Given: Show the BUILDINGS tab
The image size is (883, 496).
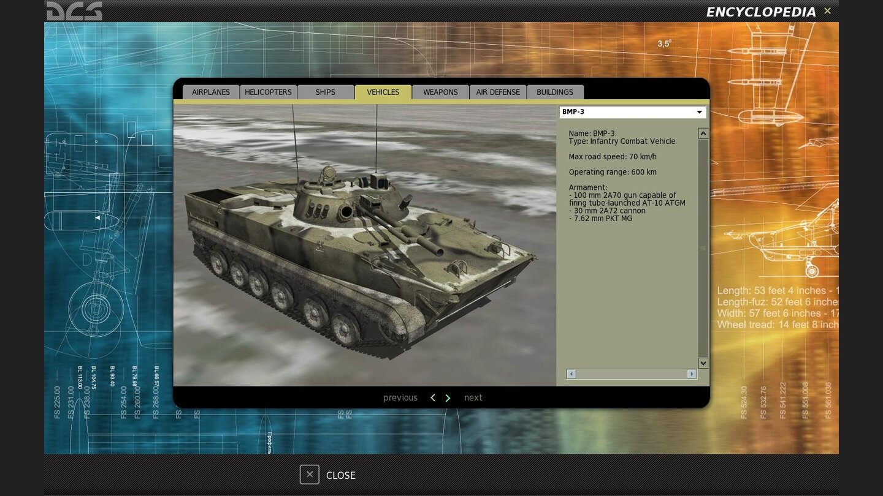Looking at the screenshot, I should (x=555, y=92).
